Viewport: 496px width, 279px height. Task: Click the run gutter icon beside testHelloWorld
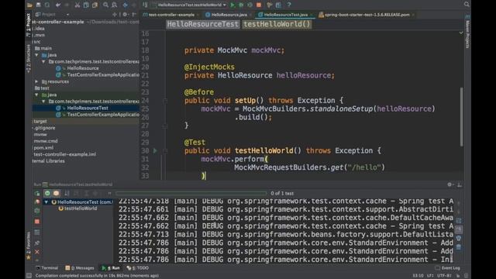155,151
